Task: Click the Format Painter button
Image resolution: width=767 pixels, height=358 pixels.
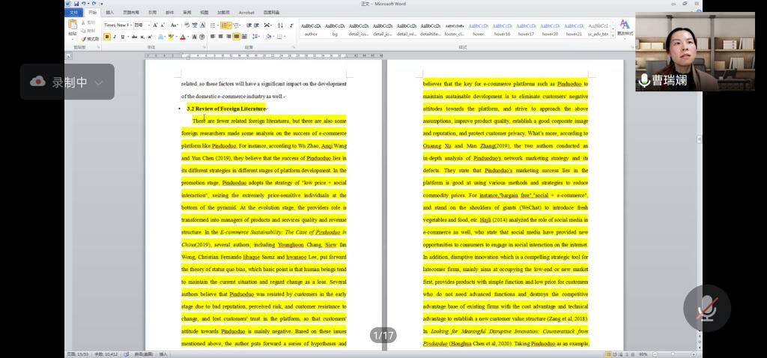Action: [91, 39]
